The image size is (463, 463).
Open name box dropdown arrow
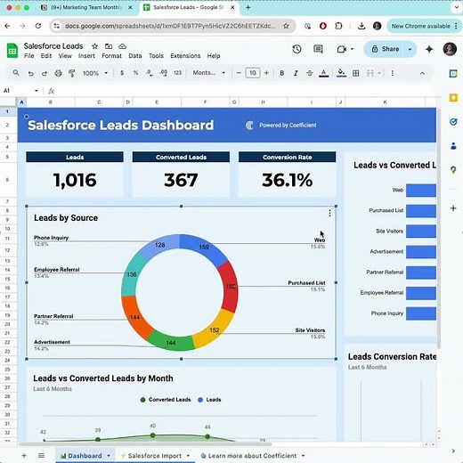[x=37, y=91]
